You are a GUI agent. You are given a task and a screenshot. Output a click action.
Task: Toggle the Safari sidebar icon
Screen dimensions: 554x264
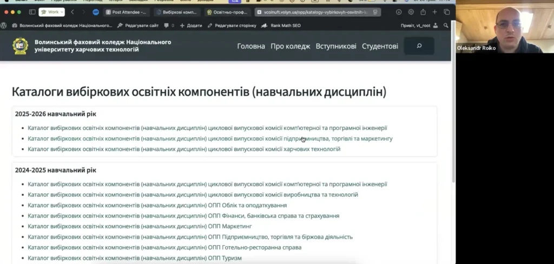pos(32,12)
